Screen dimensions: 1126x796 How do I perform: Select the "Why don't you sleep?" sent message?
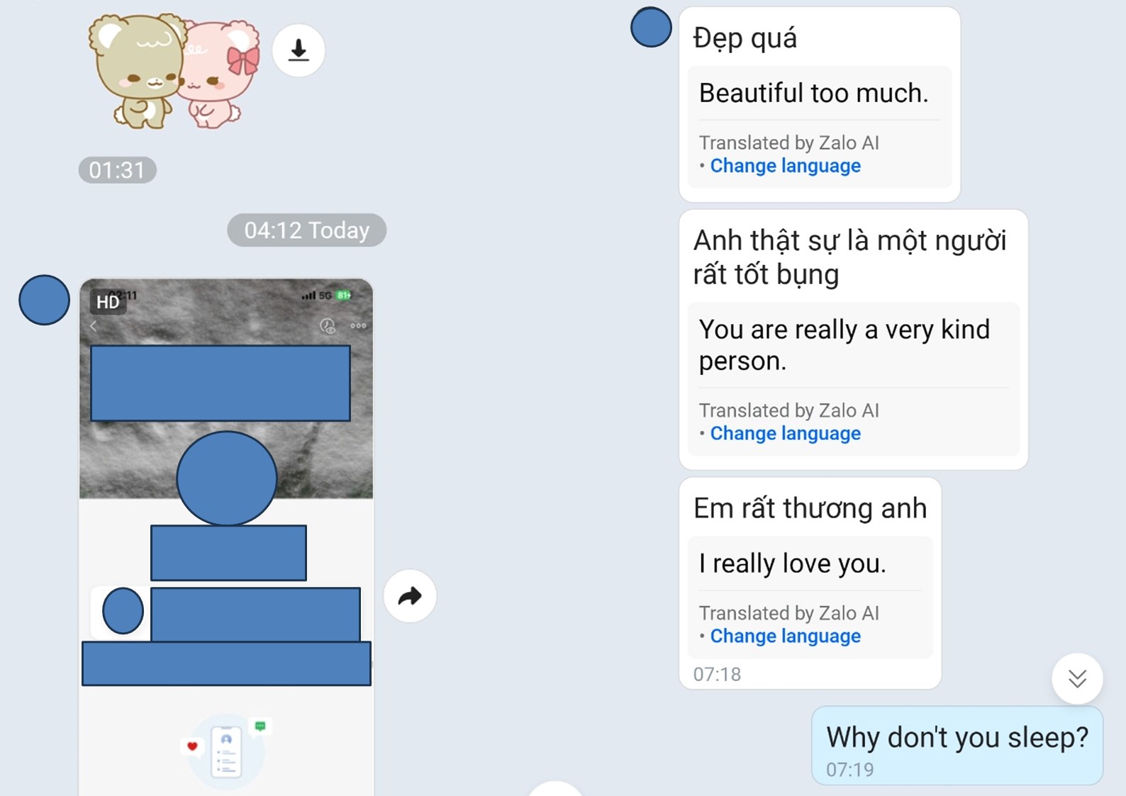957,746
